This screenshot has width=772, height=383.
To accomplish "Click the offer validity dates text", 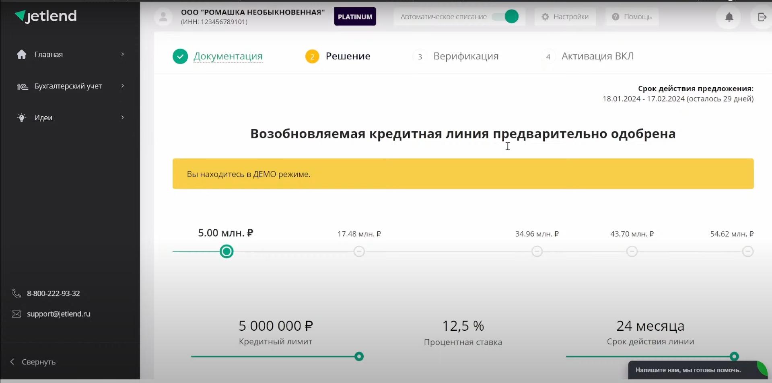I will tap(678, 99).
